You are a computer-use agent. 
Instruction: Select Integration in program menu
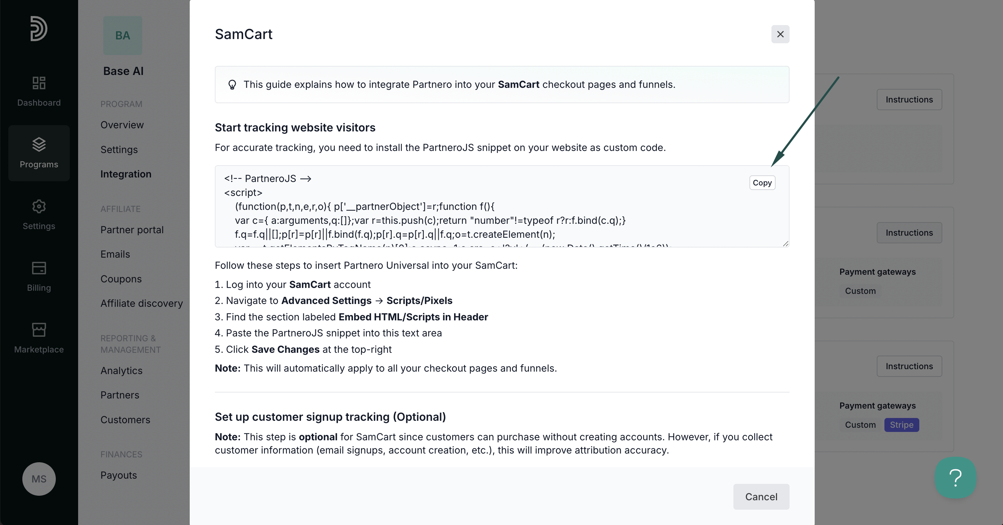pyautogui.click(x=126, y=174)
